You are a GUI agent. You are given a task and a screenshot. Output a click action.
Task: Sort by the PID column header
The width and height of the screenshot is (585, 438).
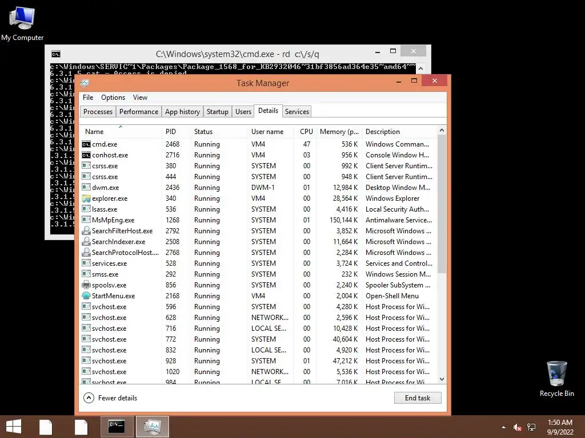[176, 132]
